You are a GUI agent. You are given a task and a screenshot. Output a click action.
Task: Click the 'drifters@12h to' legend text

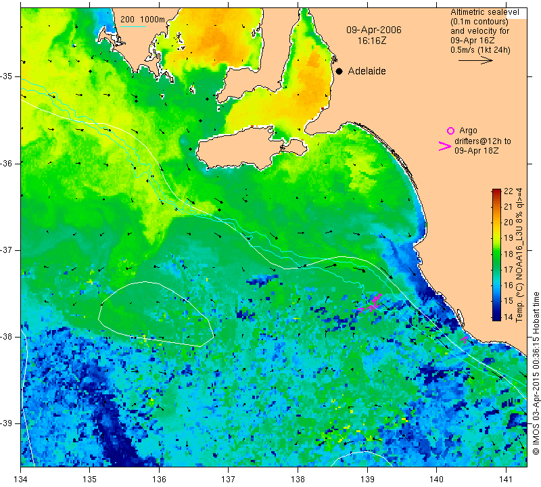click(x=482, y=141)
